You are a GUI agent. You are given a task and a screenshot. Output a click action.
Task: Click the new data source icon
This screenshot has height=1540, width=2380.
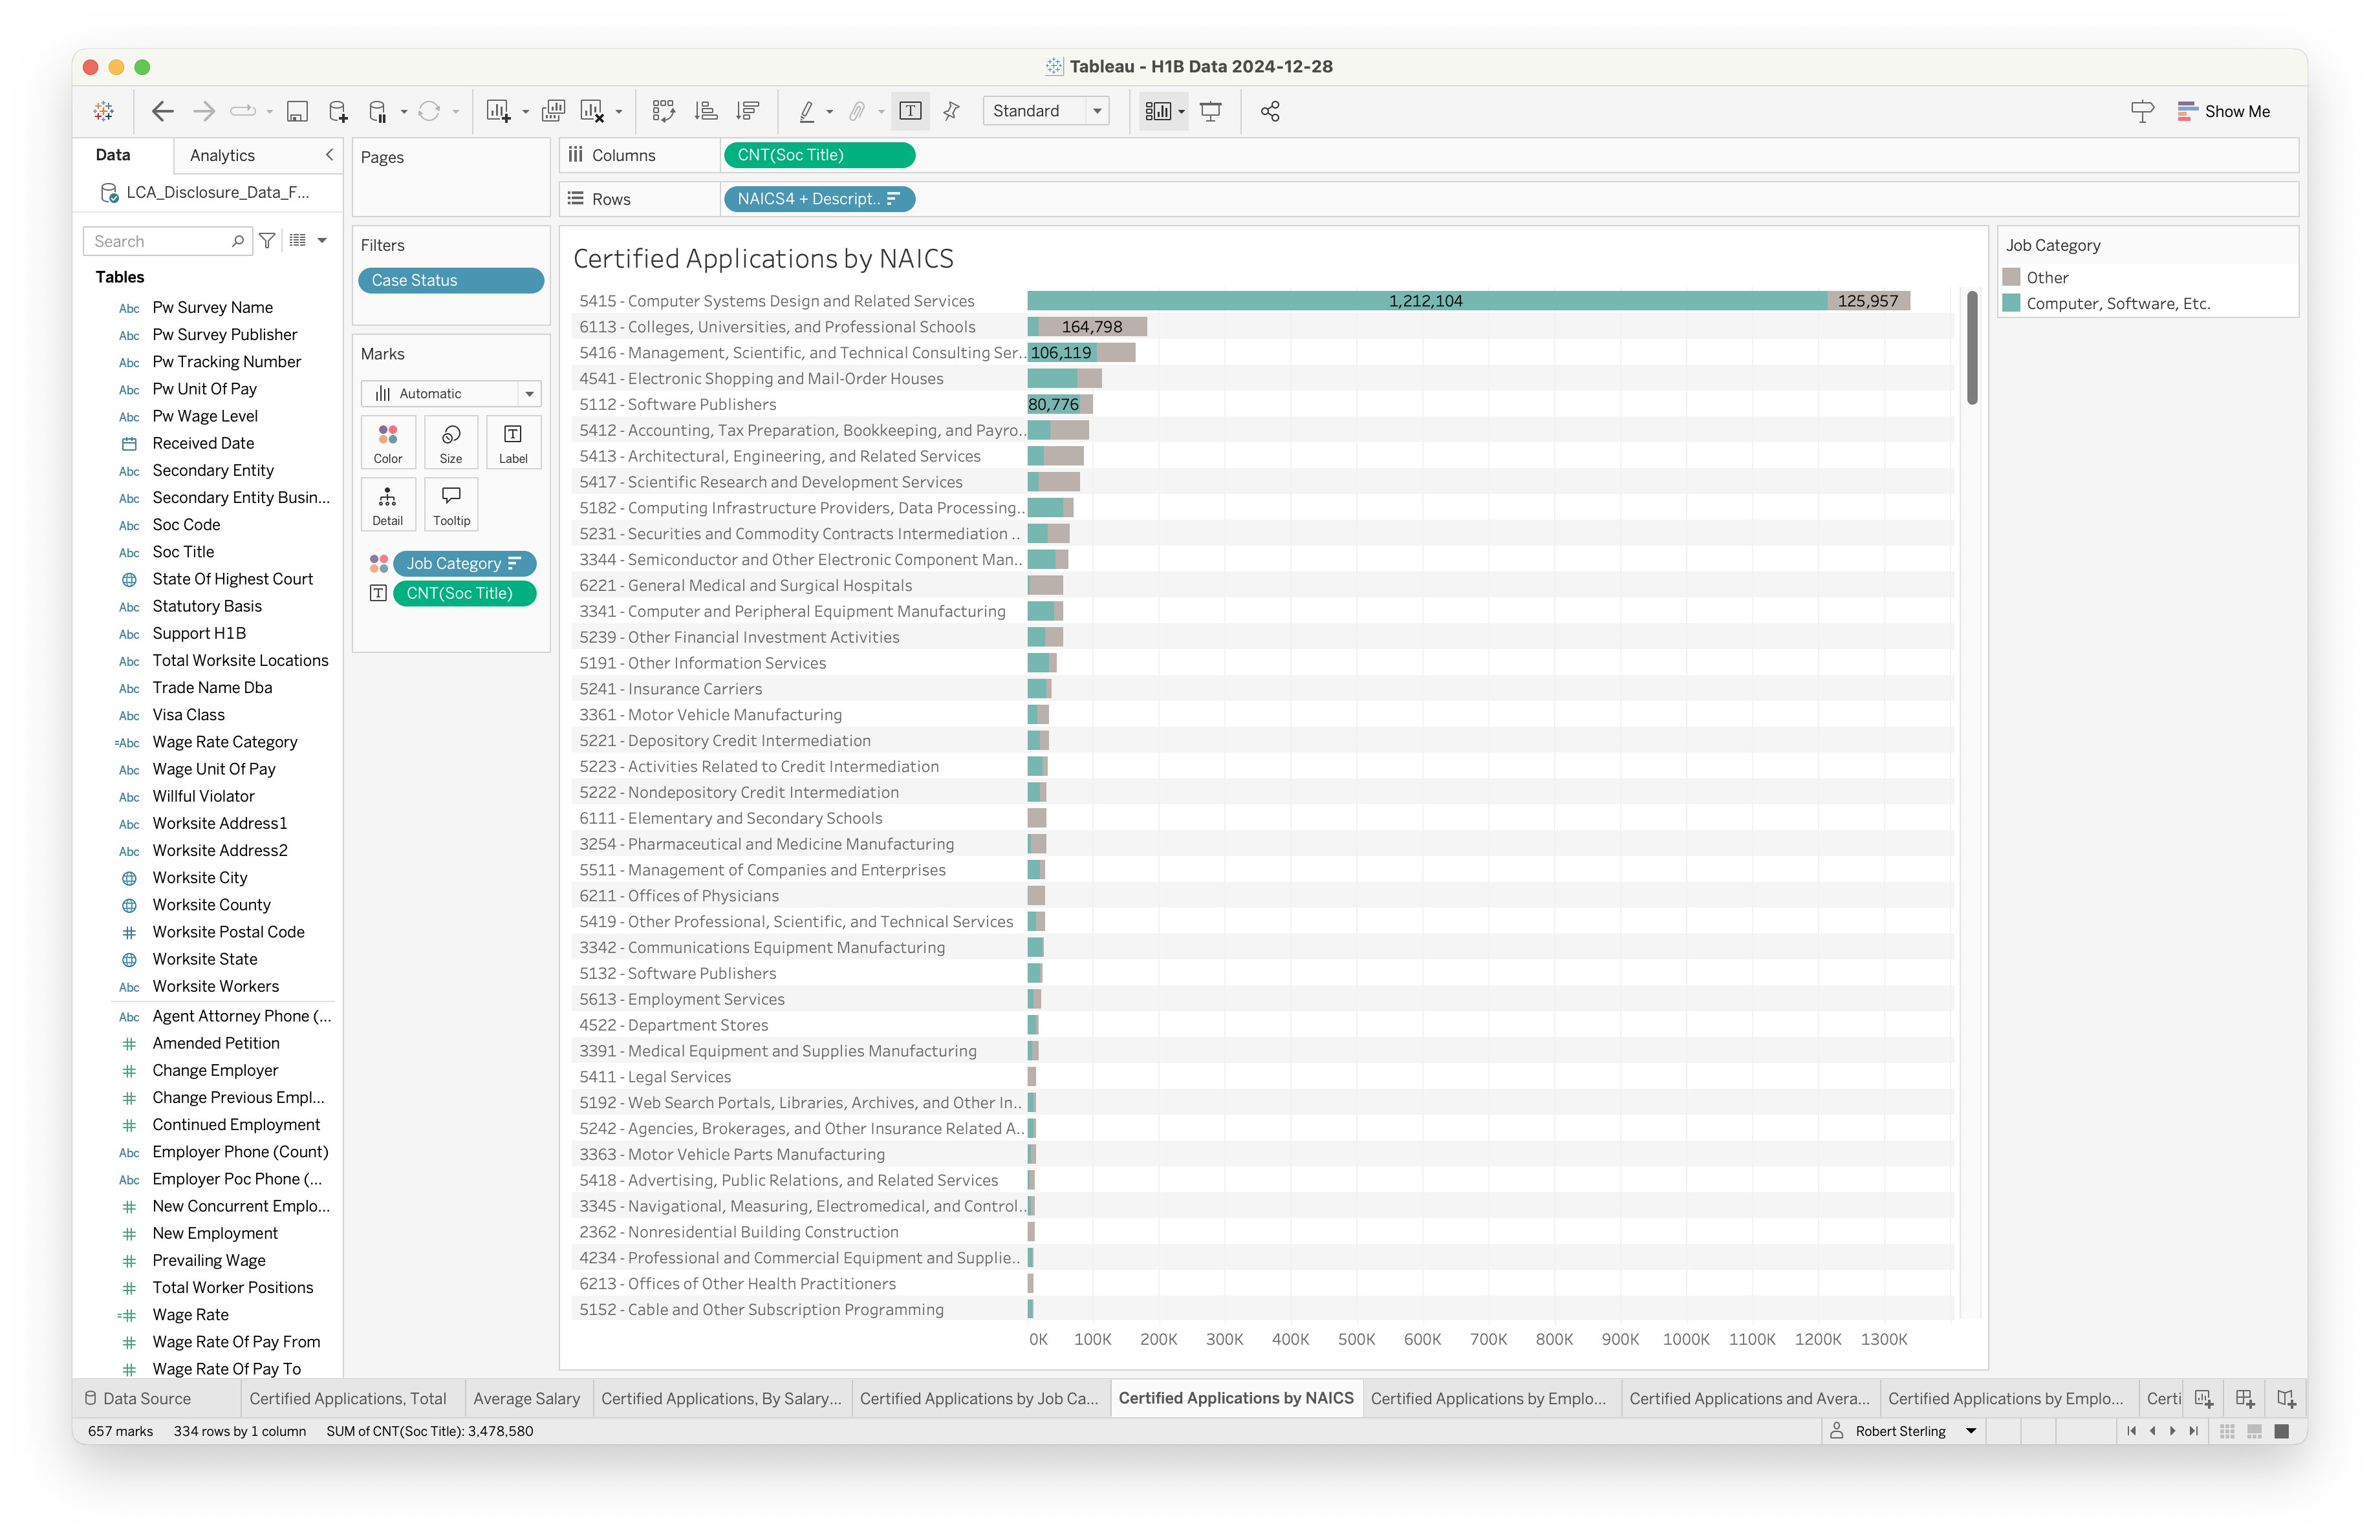click(x=338, y=111)
